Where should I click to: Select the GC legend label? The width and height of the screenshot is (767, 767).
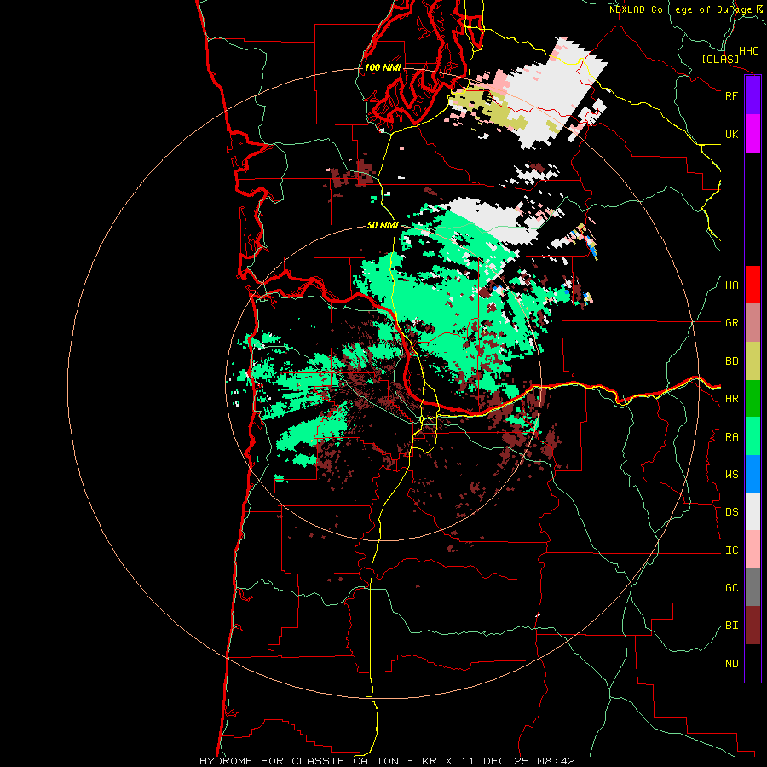pos(731,588)
